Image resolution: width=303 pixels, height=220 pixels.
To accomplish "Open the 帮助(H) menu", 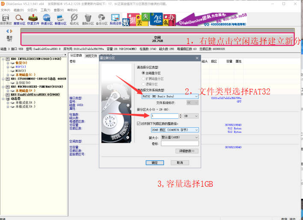I will coord(72,10).
